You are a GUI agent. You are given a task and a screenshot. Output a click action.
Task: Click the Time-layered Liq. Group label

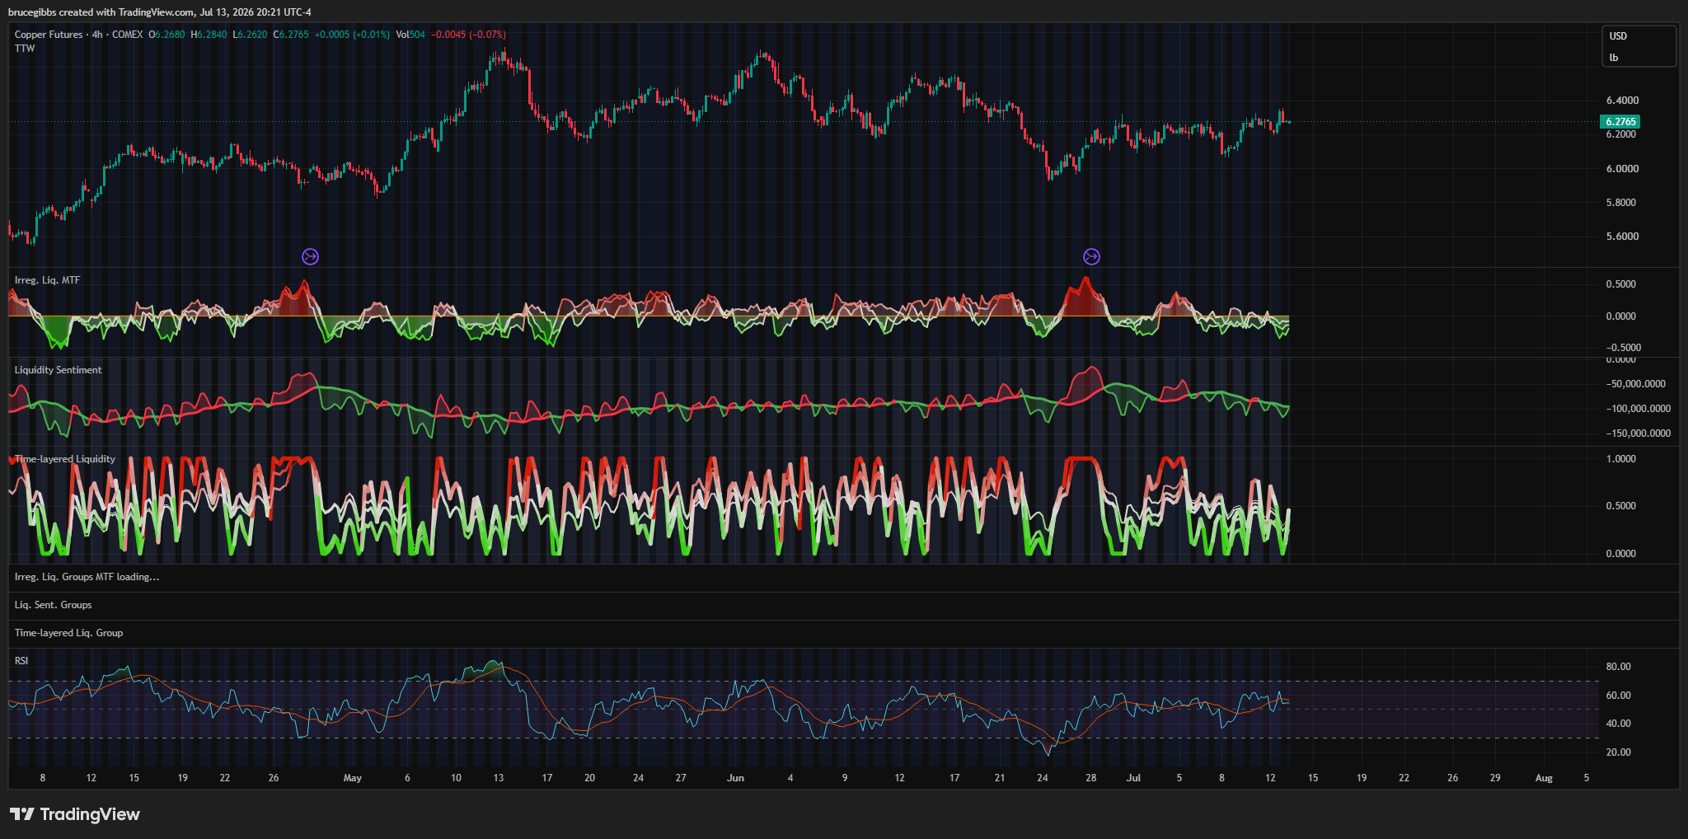[x=68, y=633]
